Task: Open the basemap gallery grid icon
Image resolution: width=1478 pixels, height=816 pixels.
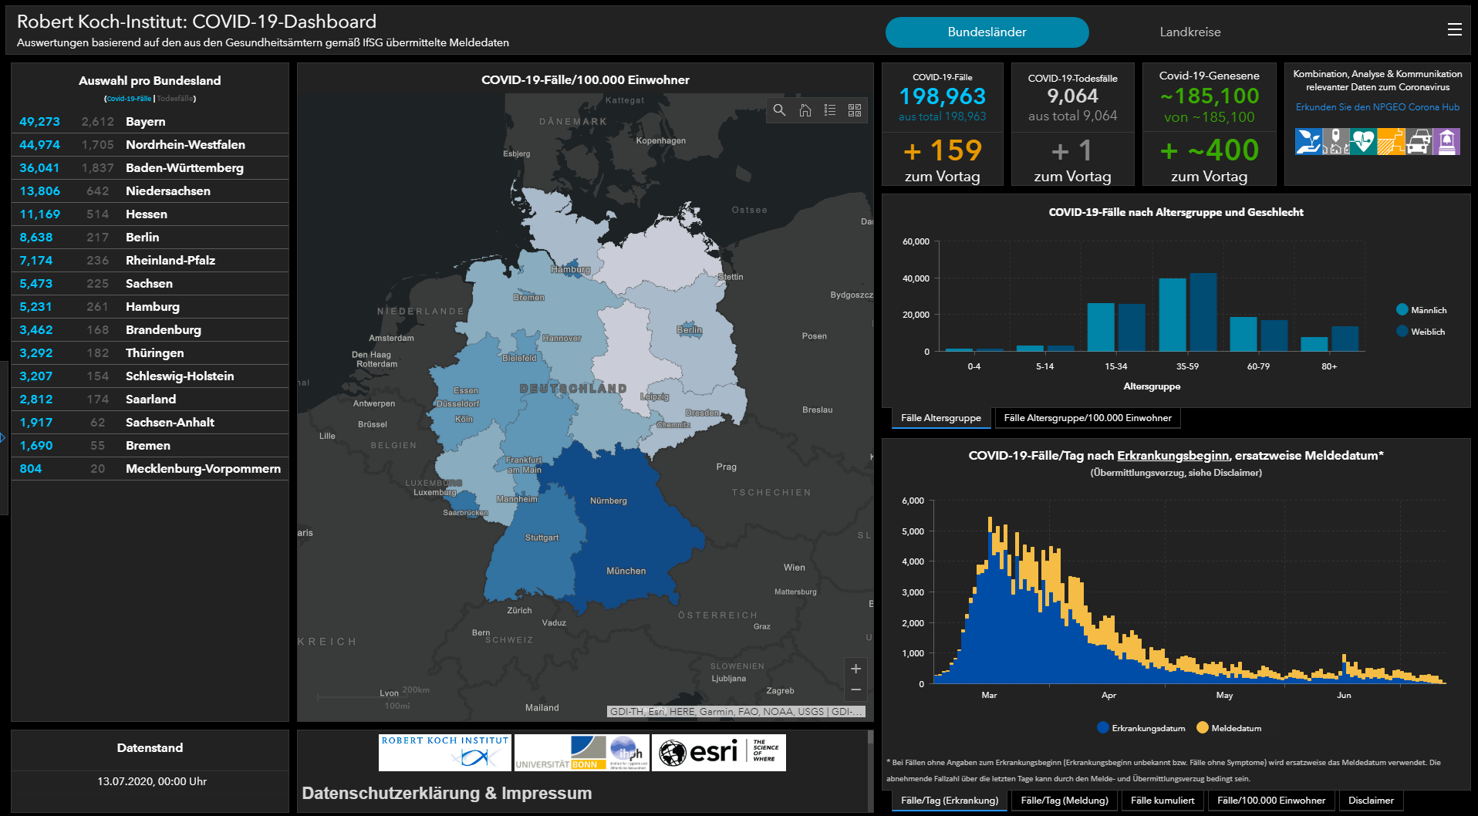Action: click(855, 110)
